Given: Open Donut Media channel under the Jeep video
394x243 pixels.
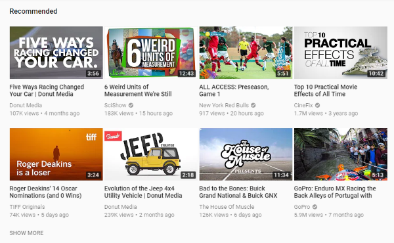Looking at the screenshot, I should (x=121, y=207).
